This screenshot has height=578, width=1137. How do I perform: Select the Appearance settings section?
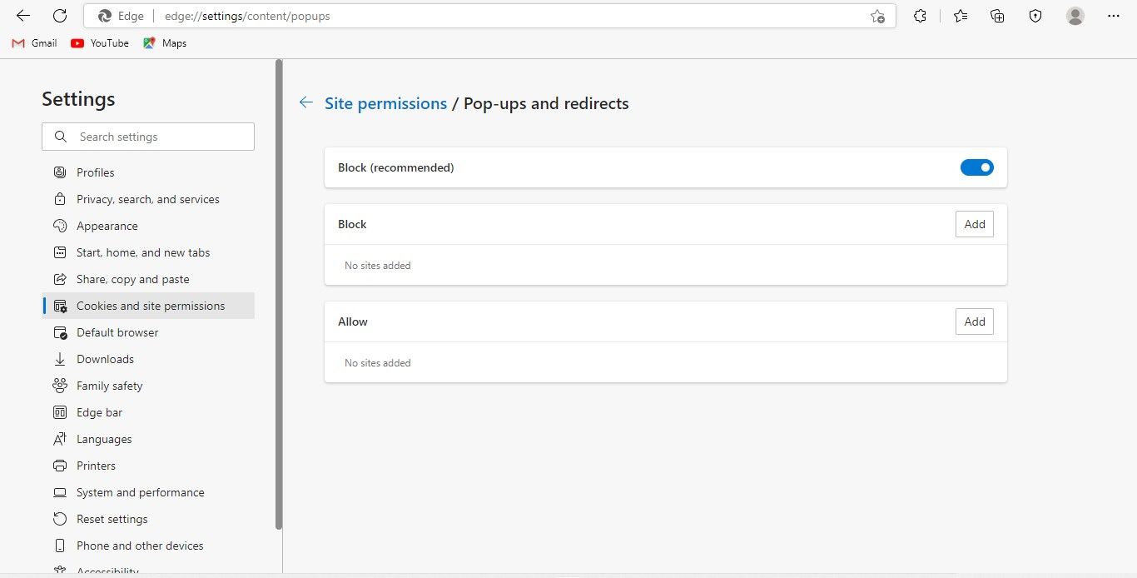point(107,226)
